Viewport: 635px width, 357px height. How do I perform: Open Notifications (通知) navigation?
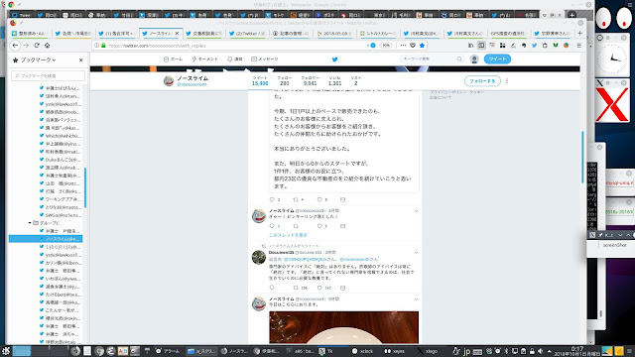coord(235,59)
